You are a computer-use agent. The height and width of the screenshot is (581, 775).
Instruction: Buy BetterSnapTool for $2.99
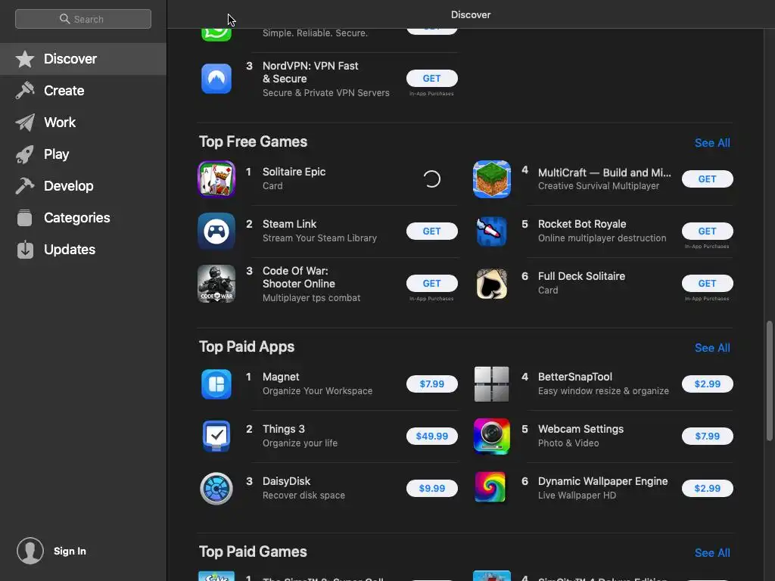(708, 384)
